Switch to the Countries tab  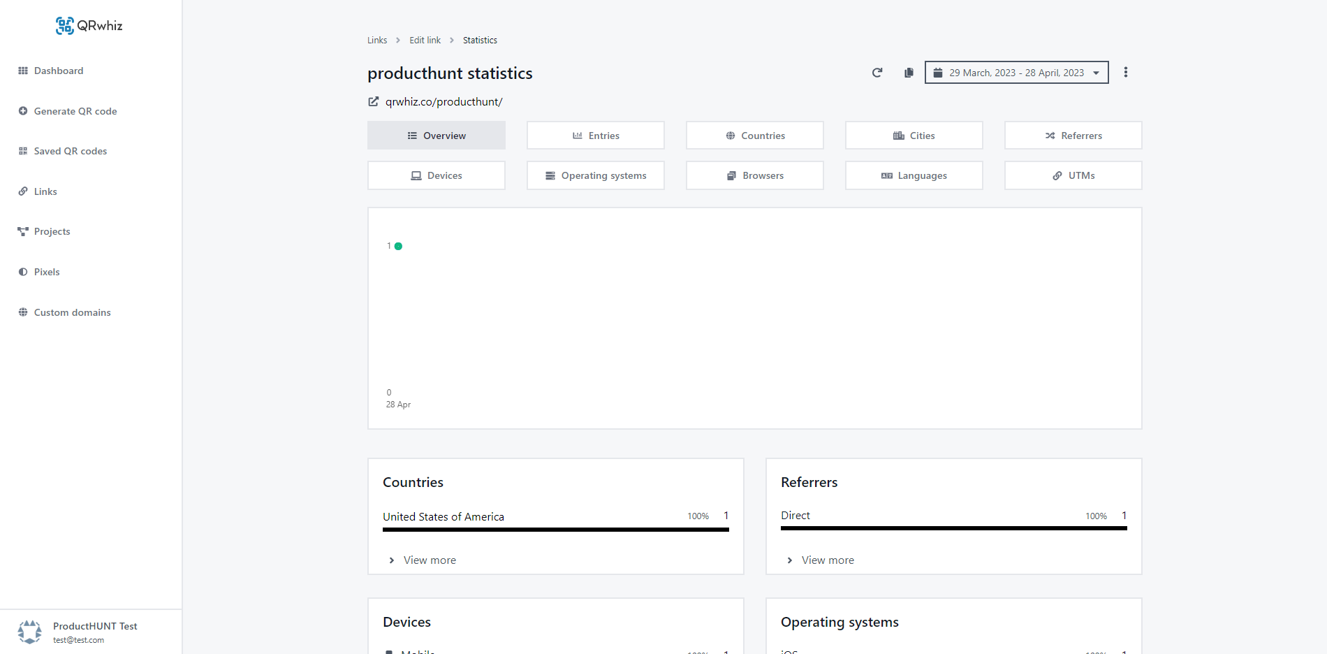point(755,136)
